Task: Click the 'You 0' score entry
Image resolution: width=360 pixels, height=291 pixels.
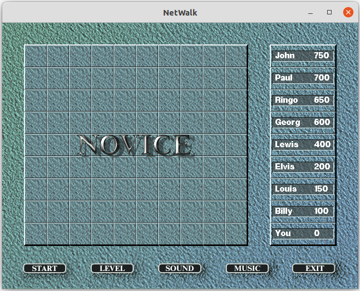Action: [x=303, y=233]
